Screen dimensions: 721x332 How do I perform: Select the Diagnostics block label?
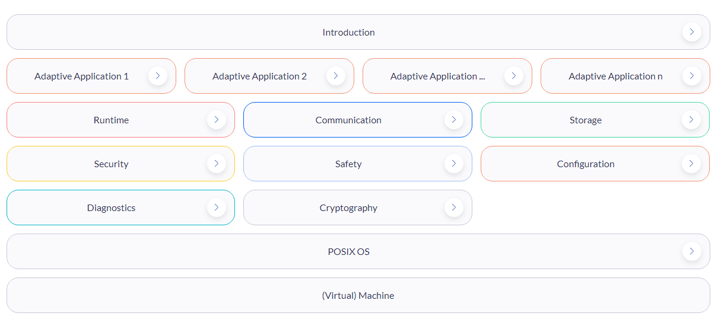111,208
